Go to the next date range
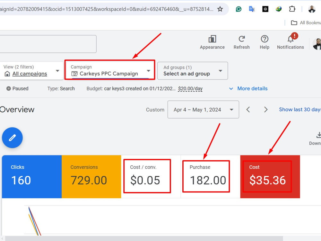Image resolution: width=321 pixels, height=241 pixels. coord(266,109)
